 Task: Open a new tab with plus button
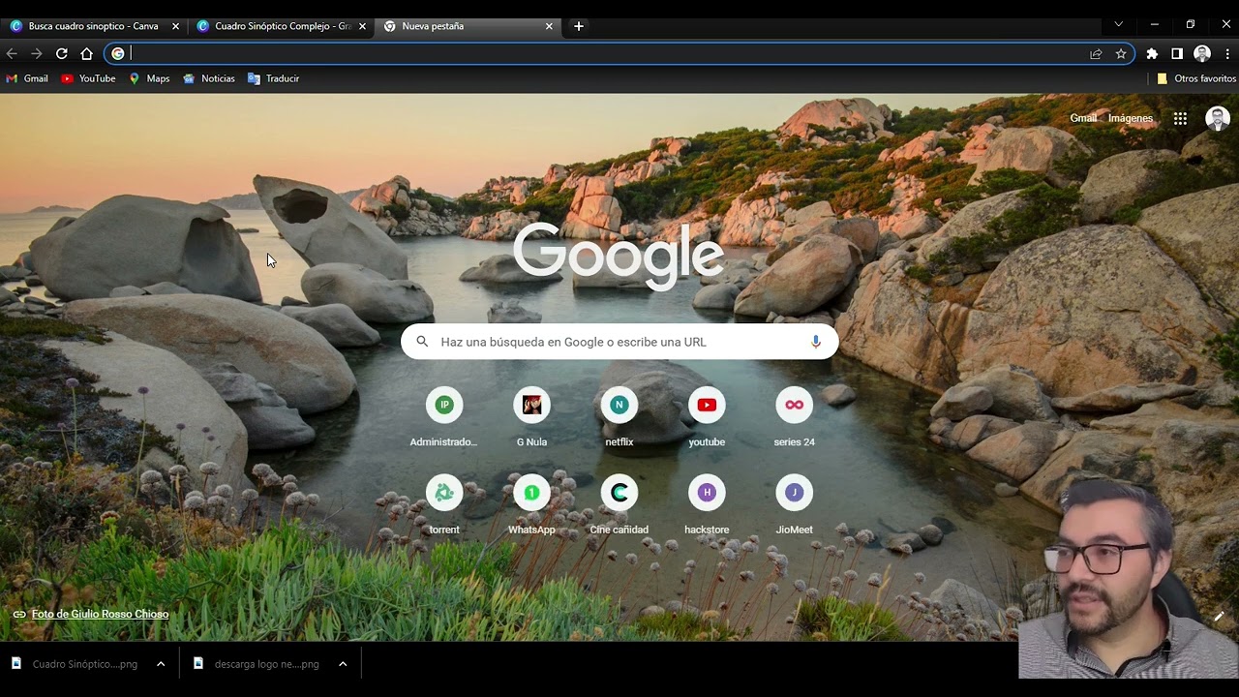(x=579, y=26)
